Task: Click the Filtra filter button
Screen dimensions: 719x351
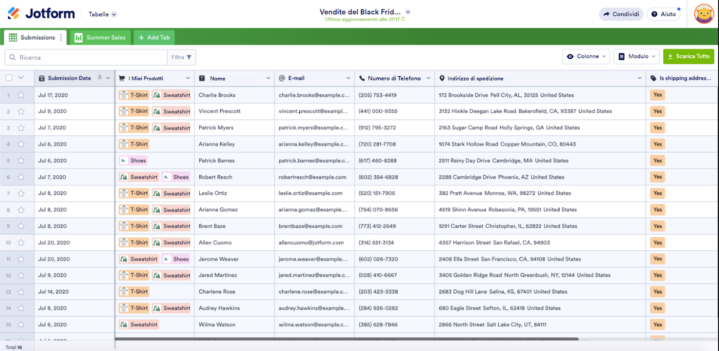Action: coord(182,57)
